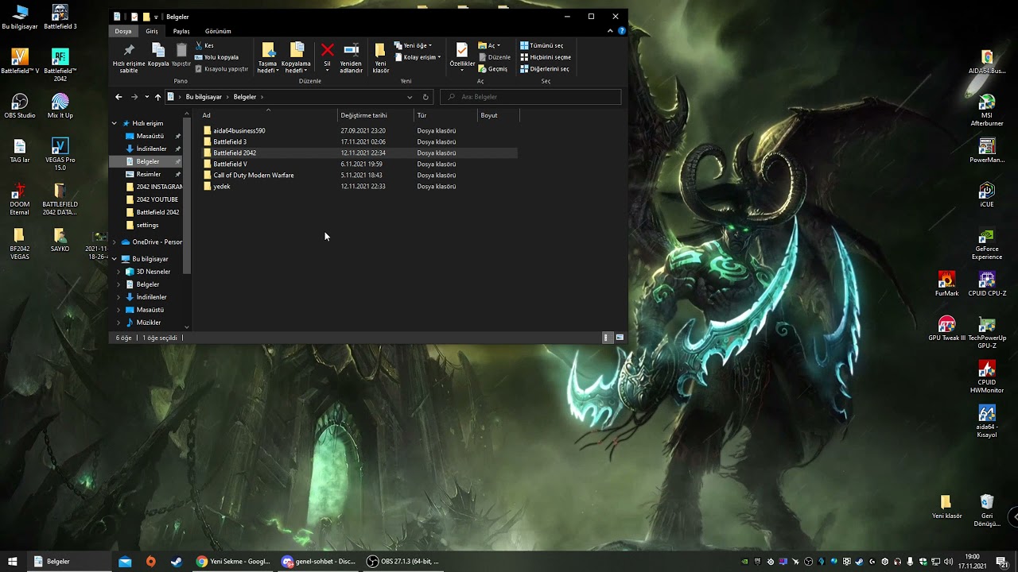Open address bar history dropdown
The height and width of the screenshot is (572, 1018).
[410, 97]
